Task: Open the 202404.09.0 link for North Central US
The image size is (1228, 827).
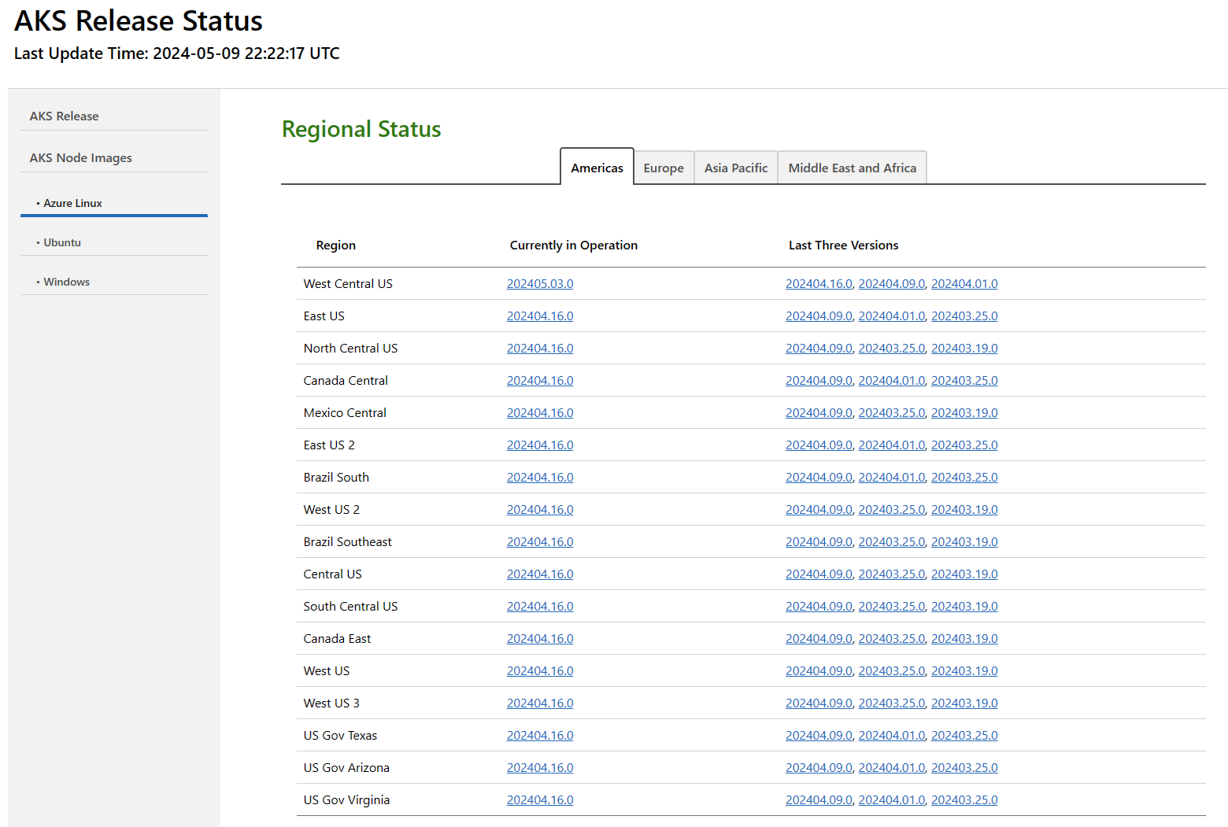Action: pyautogui.click(x=819, y=348)
